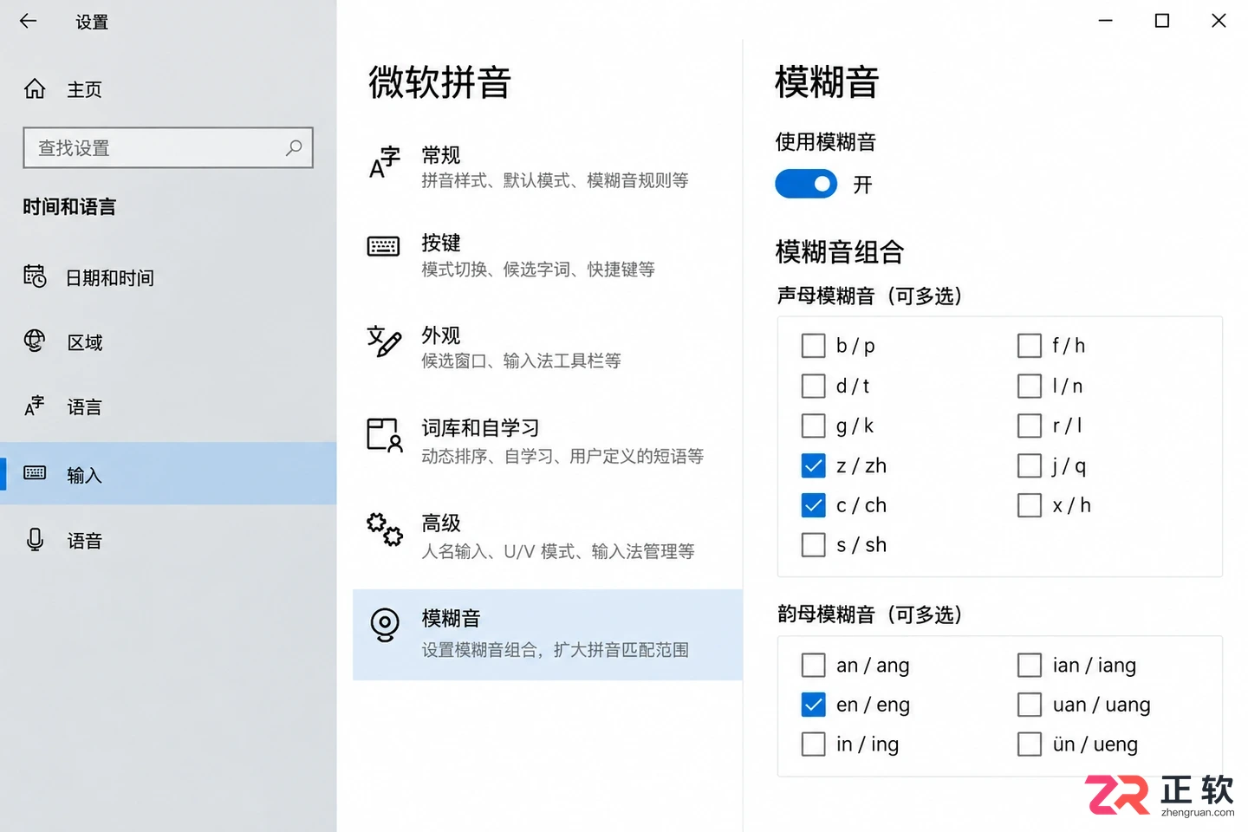
Task: Click the gears icon beside 高级
Action: pos(385,529)
